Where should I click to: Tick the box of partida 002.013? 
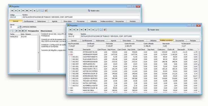click(71, 86)
